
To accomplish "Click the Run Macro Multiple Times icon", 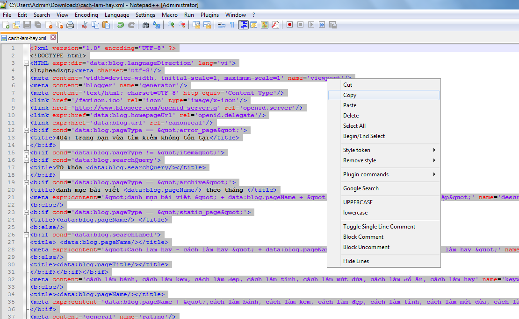I will [x=322, y=25].
